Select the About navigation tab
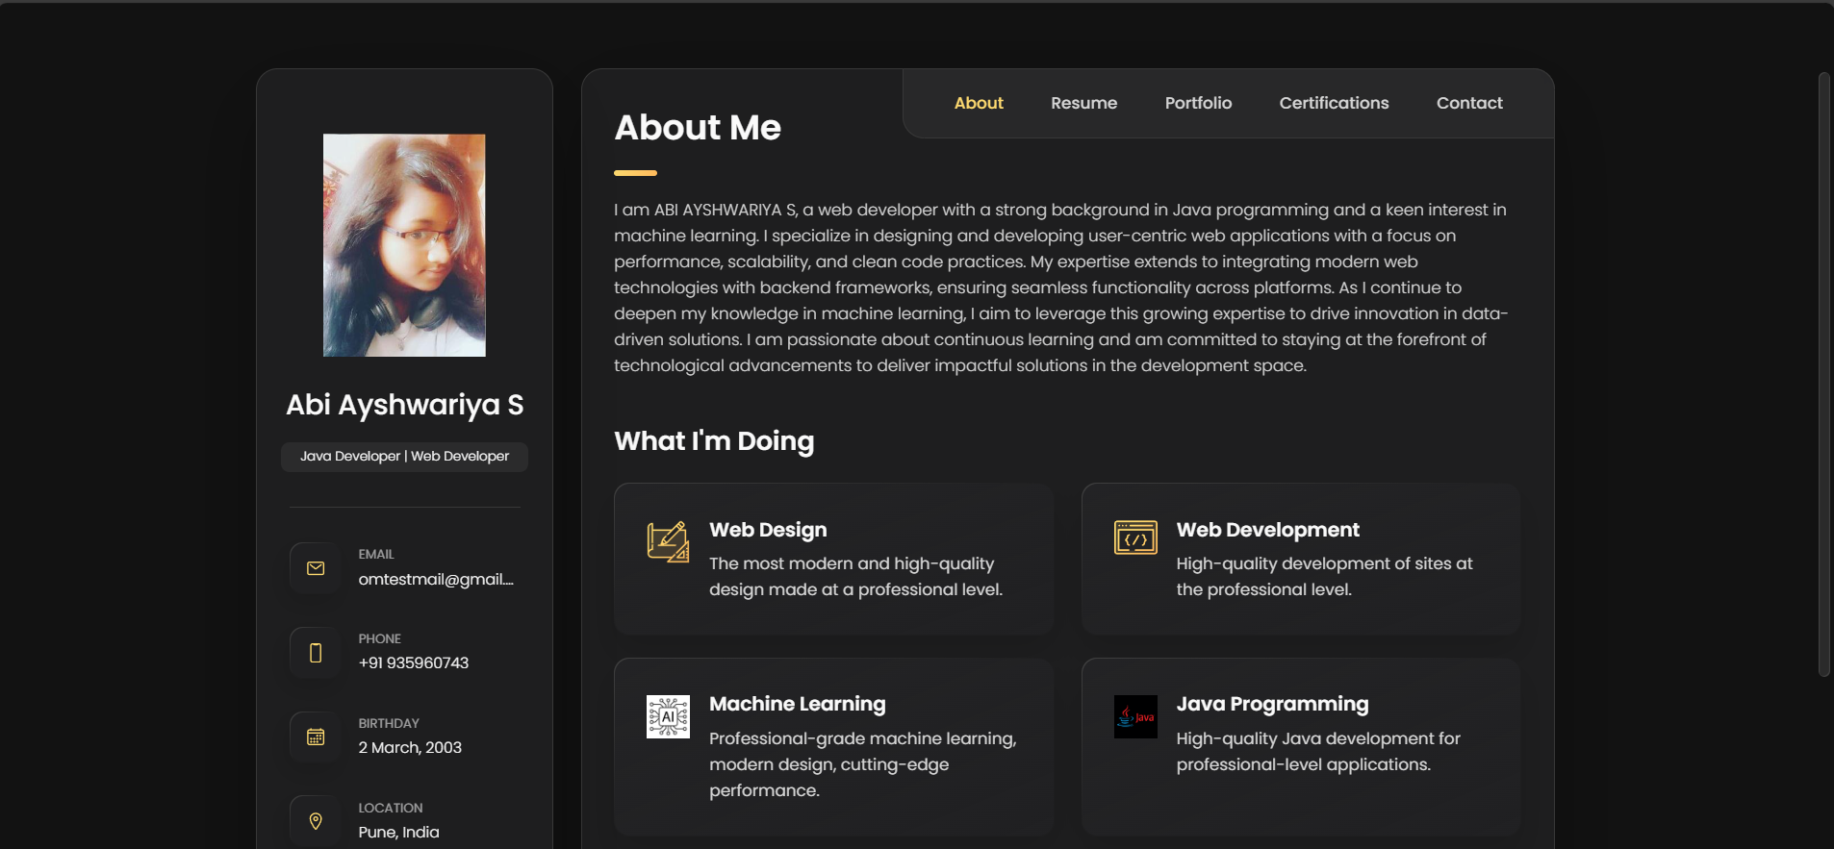The height and width of the screenshot is (849, 1834). click(x=979, y=103)
